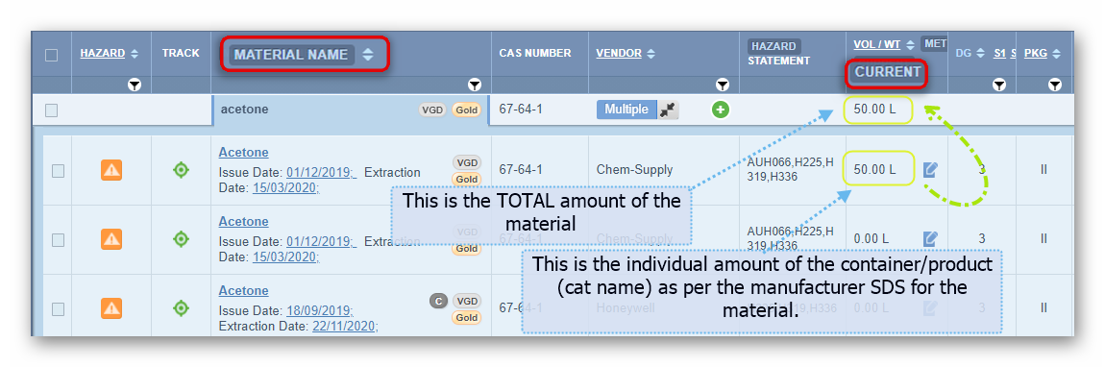Viewport: 1105px width, 367px height.
Task: Click the CURRENT toggle under VOL / WT
Action: coord(887,72)
